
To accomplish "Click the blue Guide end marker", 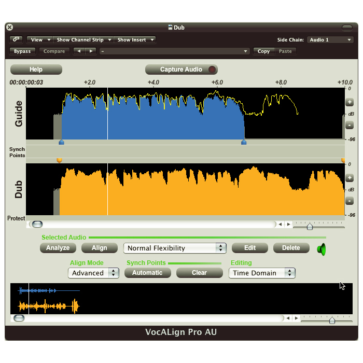I will pos(244,142).
